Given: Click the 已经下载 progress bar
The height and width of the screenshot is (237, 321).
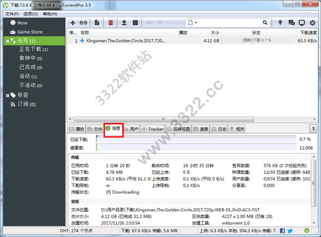Looking at the screenshot, I should (x=196, y=140).
